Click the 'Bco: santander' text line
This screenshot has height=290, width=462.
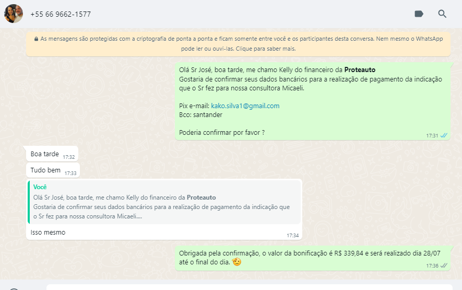click(200, 115)
